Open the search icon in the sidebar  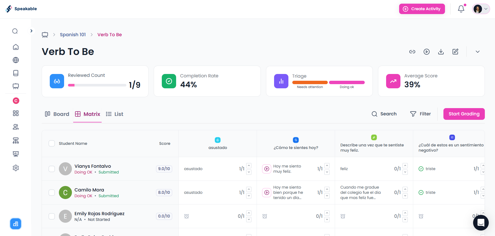coord(15,31)
